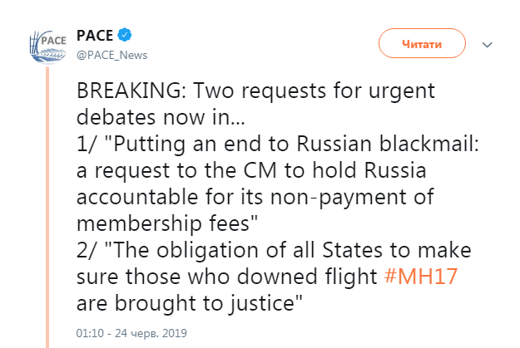Click the vertical thread line on the left

48,208
